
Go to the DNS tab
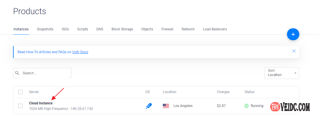click(100, 29)
